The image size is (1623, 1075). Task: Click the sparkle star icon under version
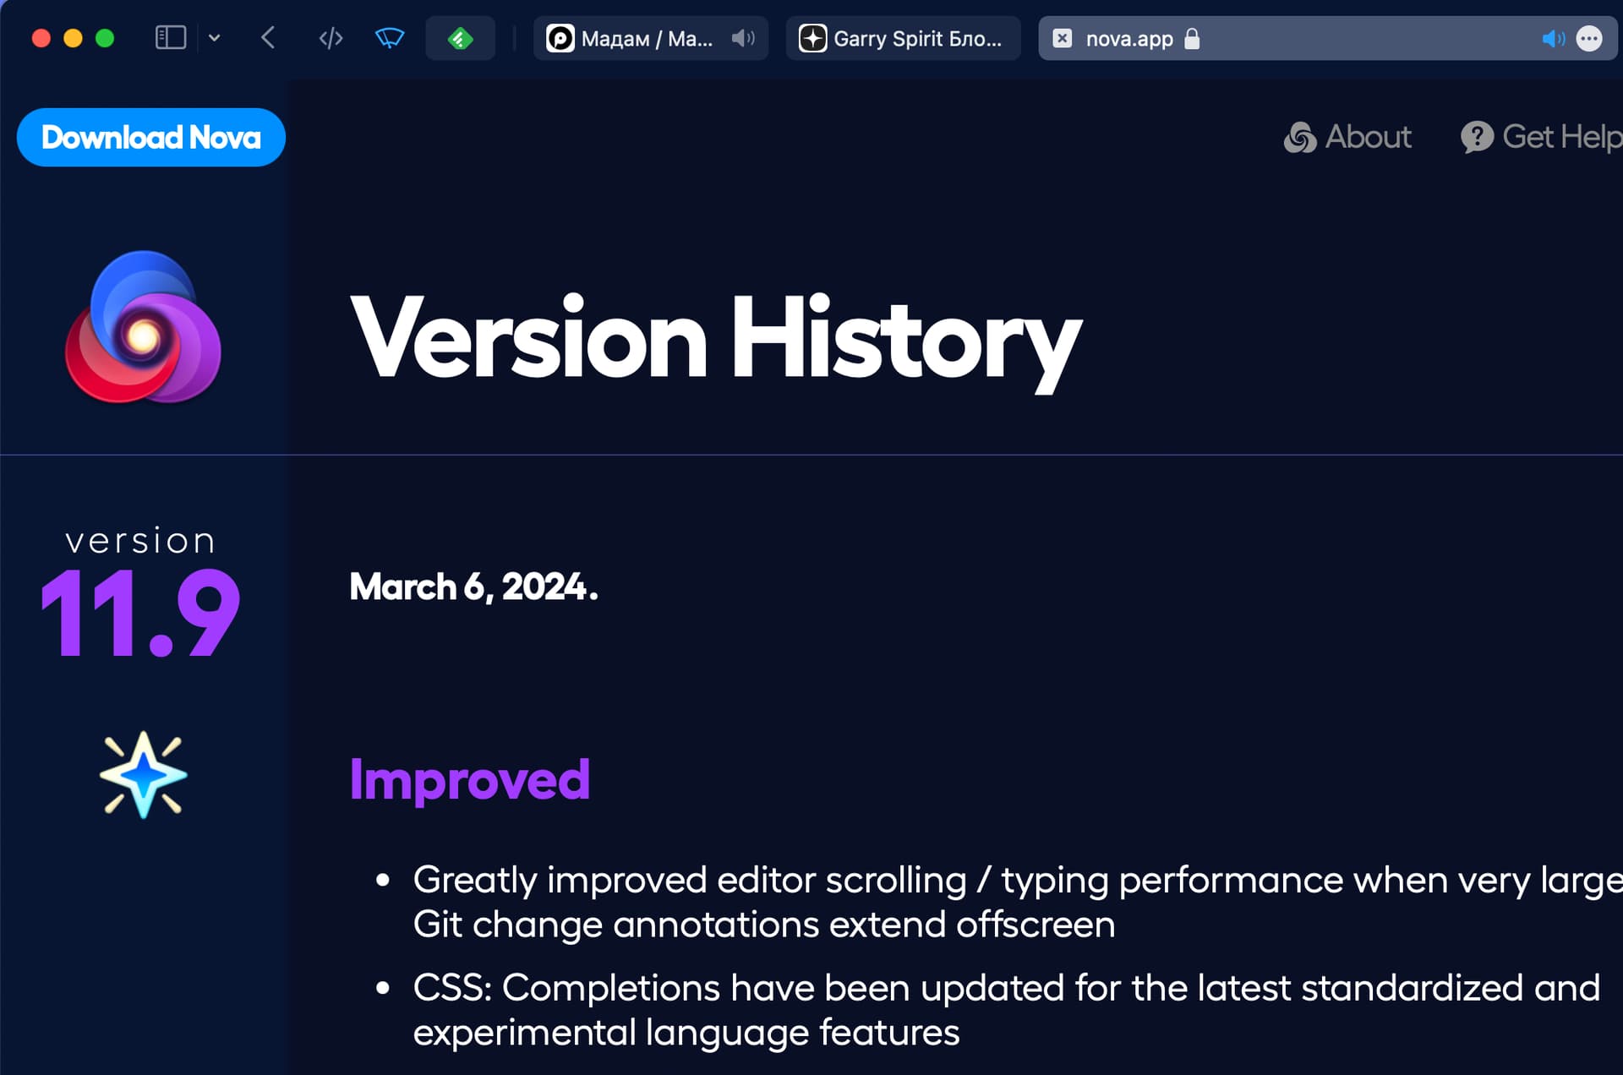[x=143, y=775]
